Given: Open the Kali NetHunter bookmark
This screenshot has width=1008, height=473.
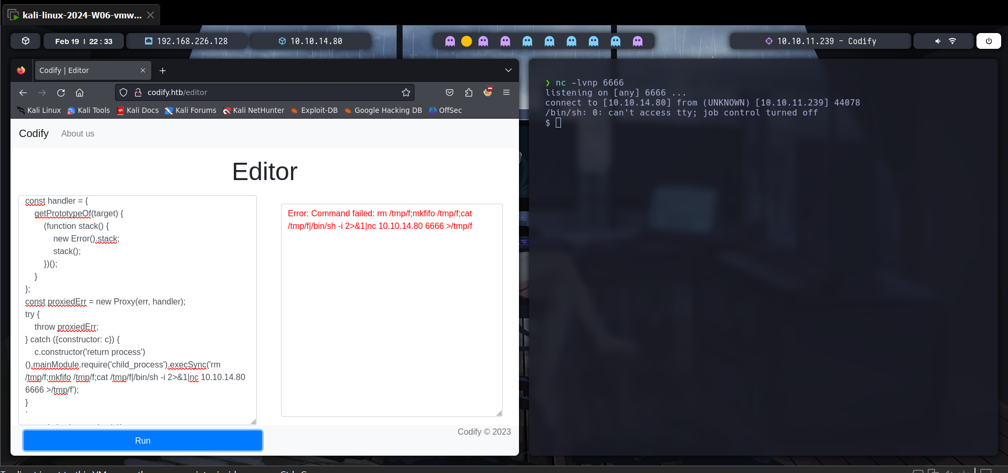Looking at the screenshot, I should point(254,110).
